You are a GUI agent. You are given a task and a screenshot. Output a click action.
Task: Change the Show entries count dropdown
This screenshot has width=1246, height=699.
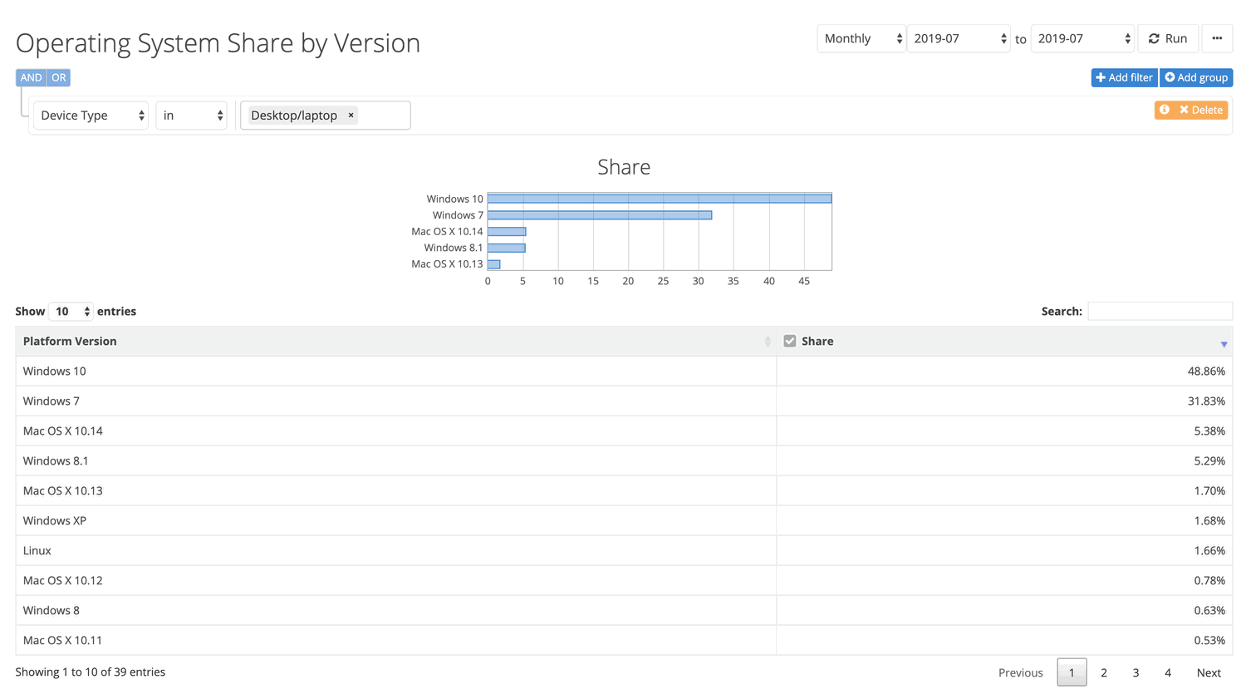tap(71, 311)
